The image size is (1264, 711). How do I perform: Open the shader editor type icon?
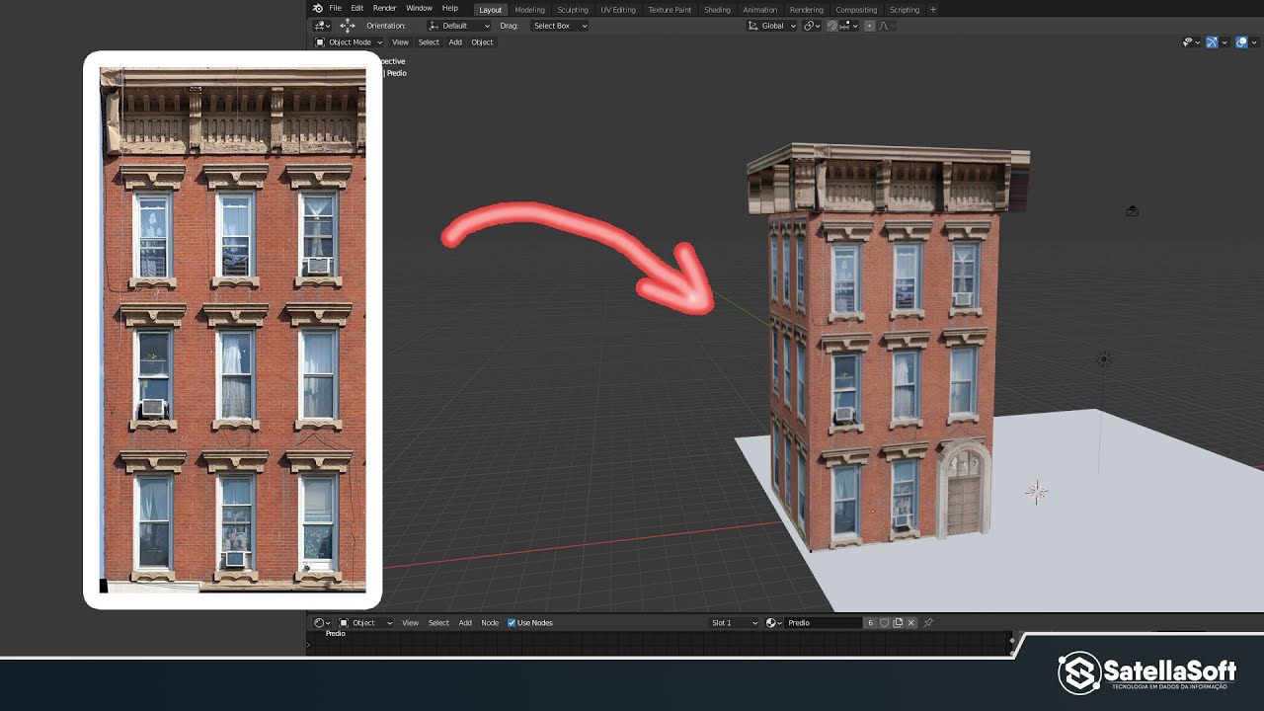pos(322,623)
